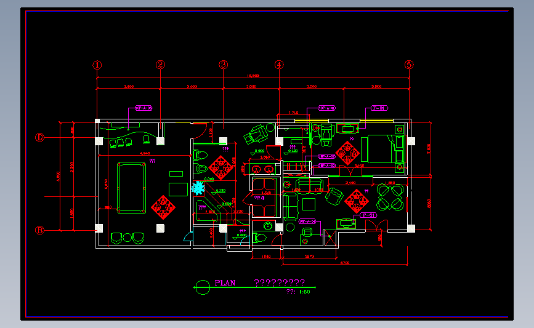This screenshot has height=328, width=534.
Task: Click the 10F-A-04 callout tag
Action: click(307, 222)
